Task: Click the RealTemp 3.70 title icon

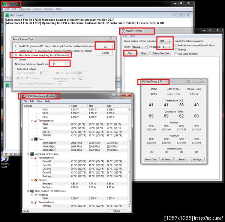Action: point(144,82)
